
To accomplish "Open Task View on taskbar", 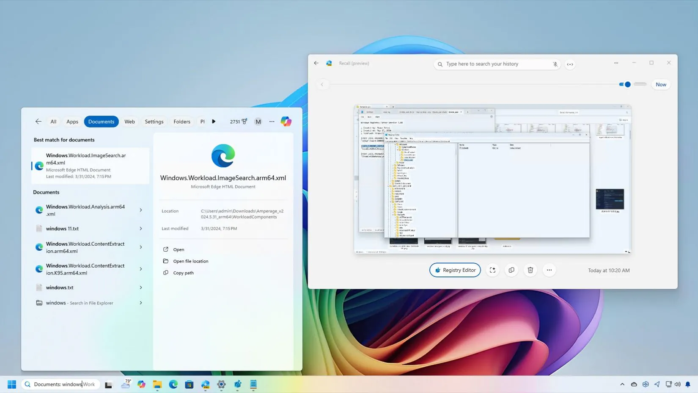I will 109,385.
